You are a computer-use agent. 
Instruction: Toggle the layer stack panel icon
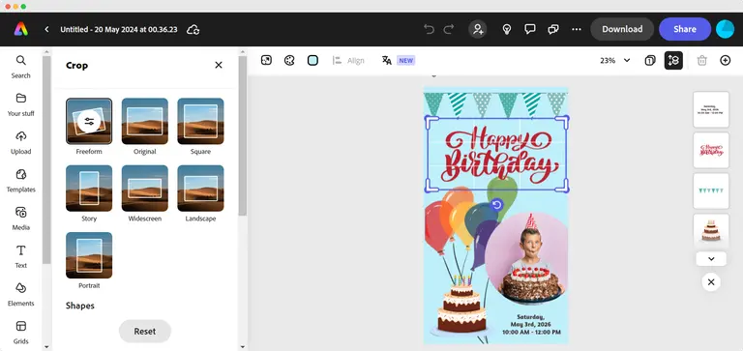[673, 60]
